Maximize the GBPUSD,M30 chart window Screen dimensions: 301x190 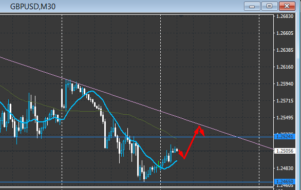(x=269, y=6)
